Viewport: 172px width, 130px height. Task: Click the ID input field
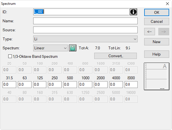coord(81,12)
